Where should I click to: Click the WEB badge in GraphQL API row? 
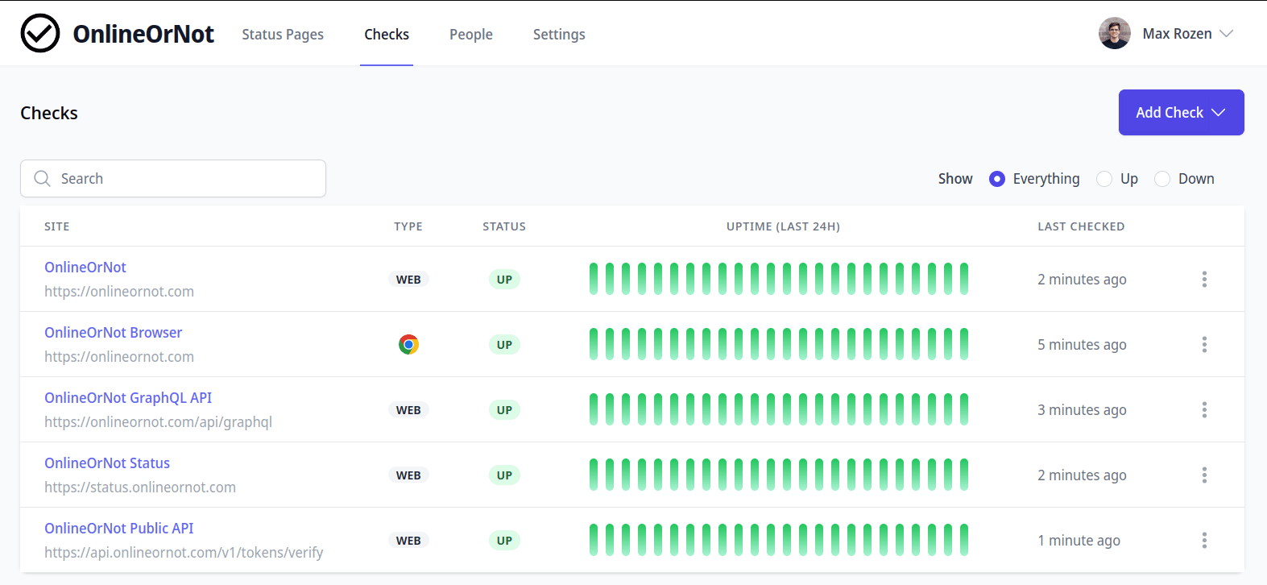click(x=408, y=410)
